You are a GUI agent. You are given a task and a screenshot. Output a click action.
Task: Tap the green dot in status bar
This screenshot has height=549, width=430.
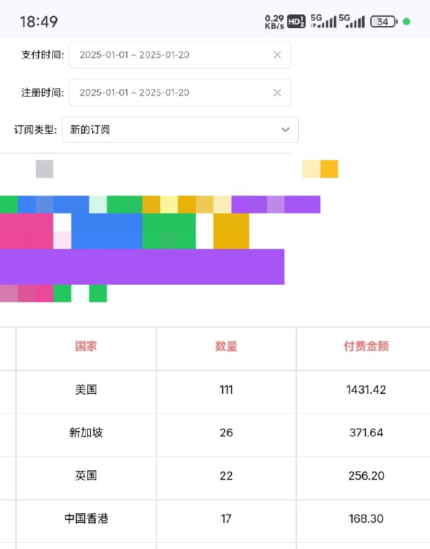(x=407, y=22)
